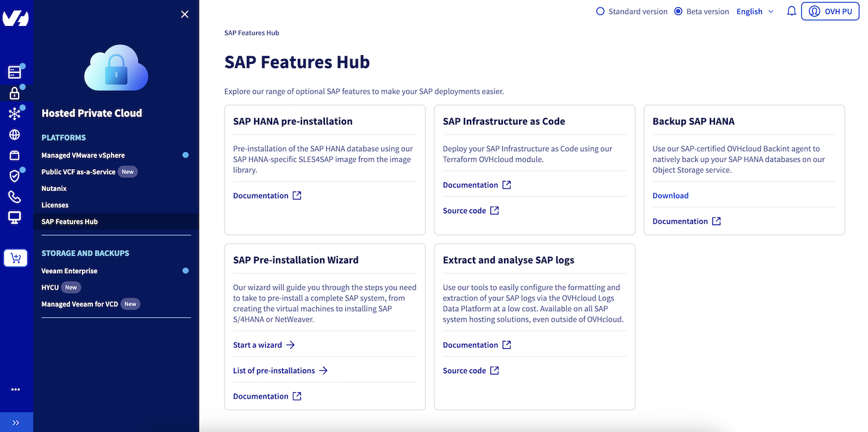Download the SAP HANA Backint agent
This screenshot has height=432, width=868.
[670, 195]
